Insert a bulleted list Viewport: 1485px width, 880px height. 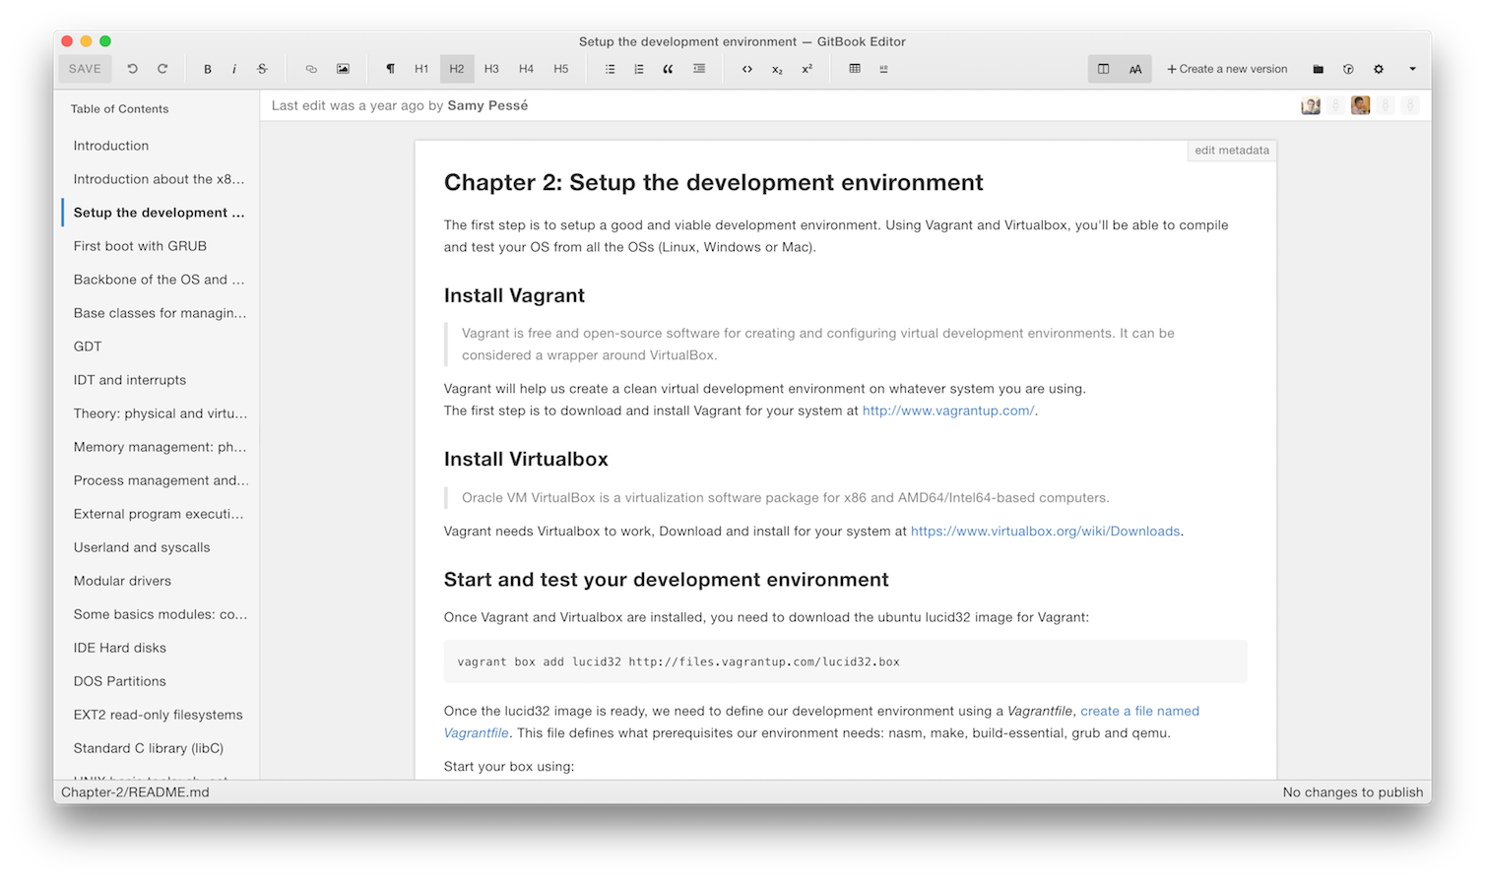tap(611, 69)
